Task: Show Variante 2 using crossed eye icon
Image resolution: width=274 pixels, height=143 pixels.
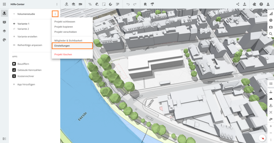Action: pos(14,29)
